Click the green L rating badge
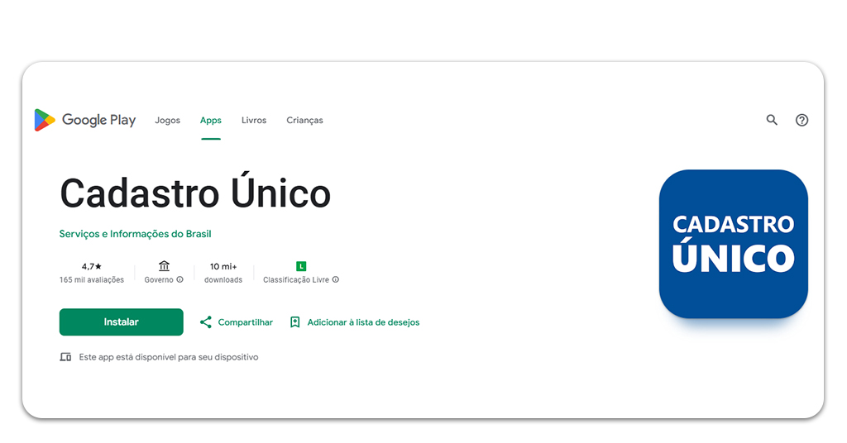 [x=301, y=266]
